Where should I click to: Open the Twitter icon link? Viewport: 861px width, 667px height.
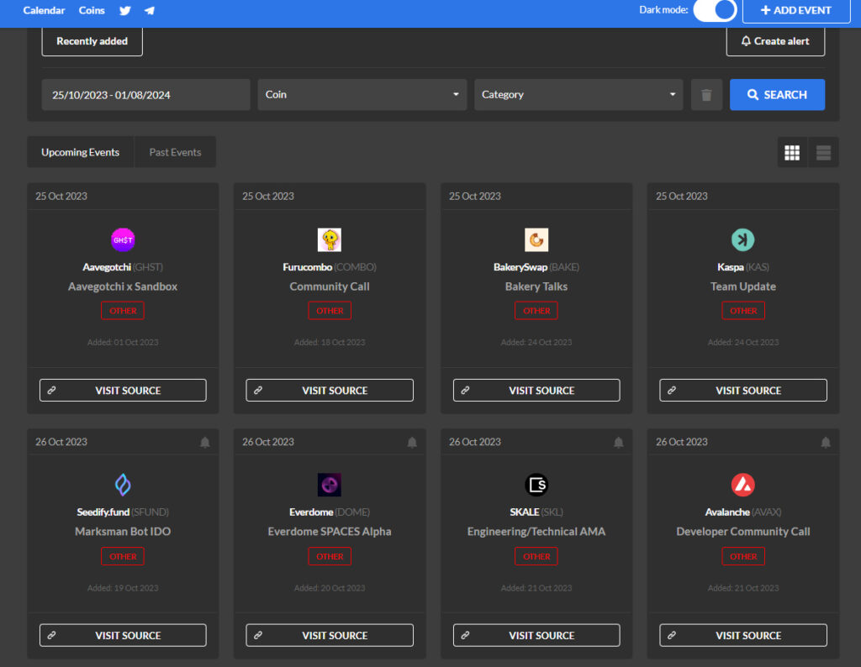tap(125, 10)
